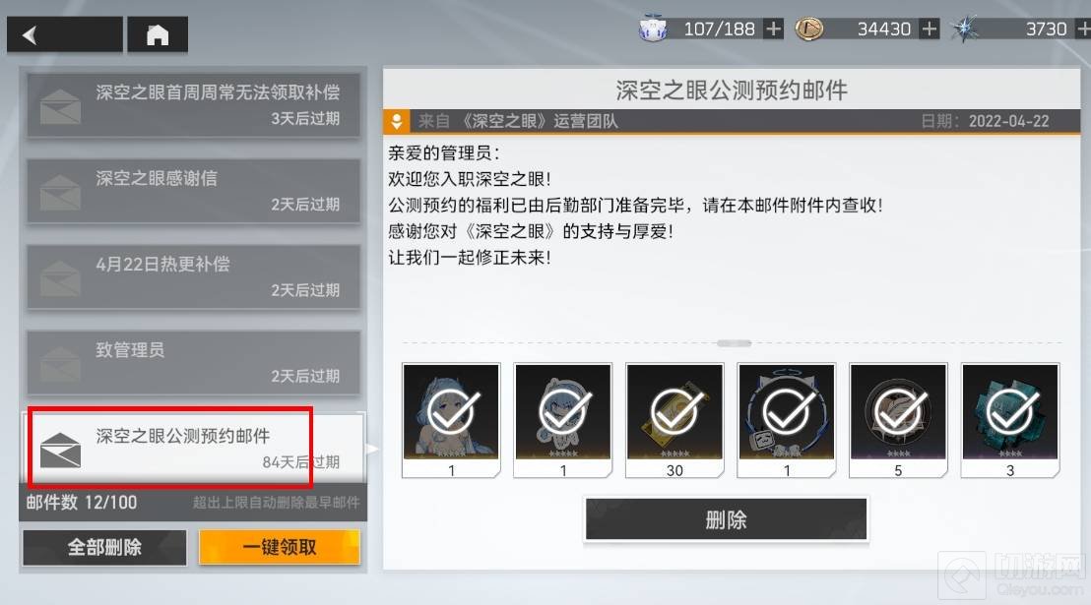Click the blue crystal star currency icon
The width and height of the screenshot is (1091, 605).
(x=964, y=30)
